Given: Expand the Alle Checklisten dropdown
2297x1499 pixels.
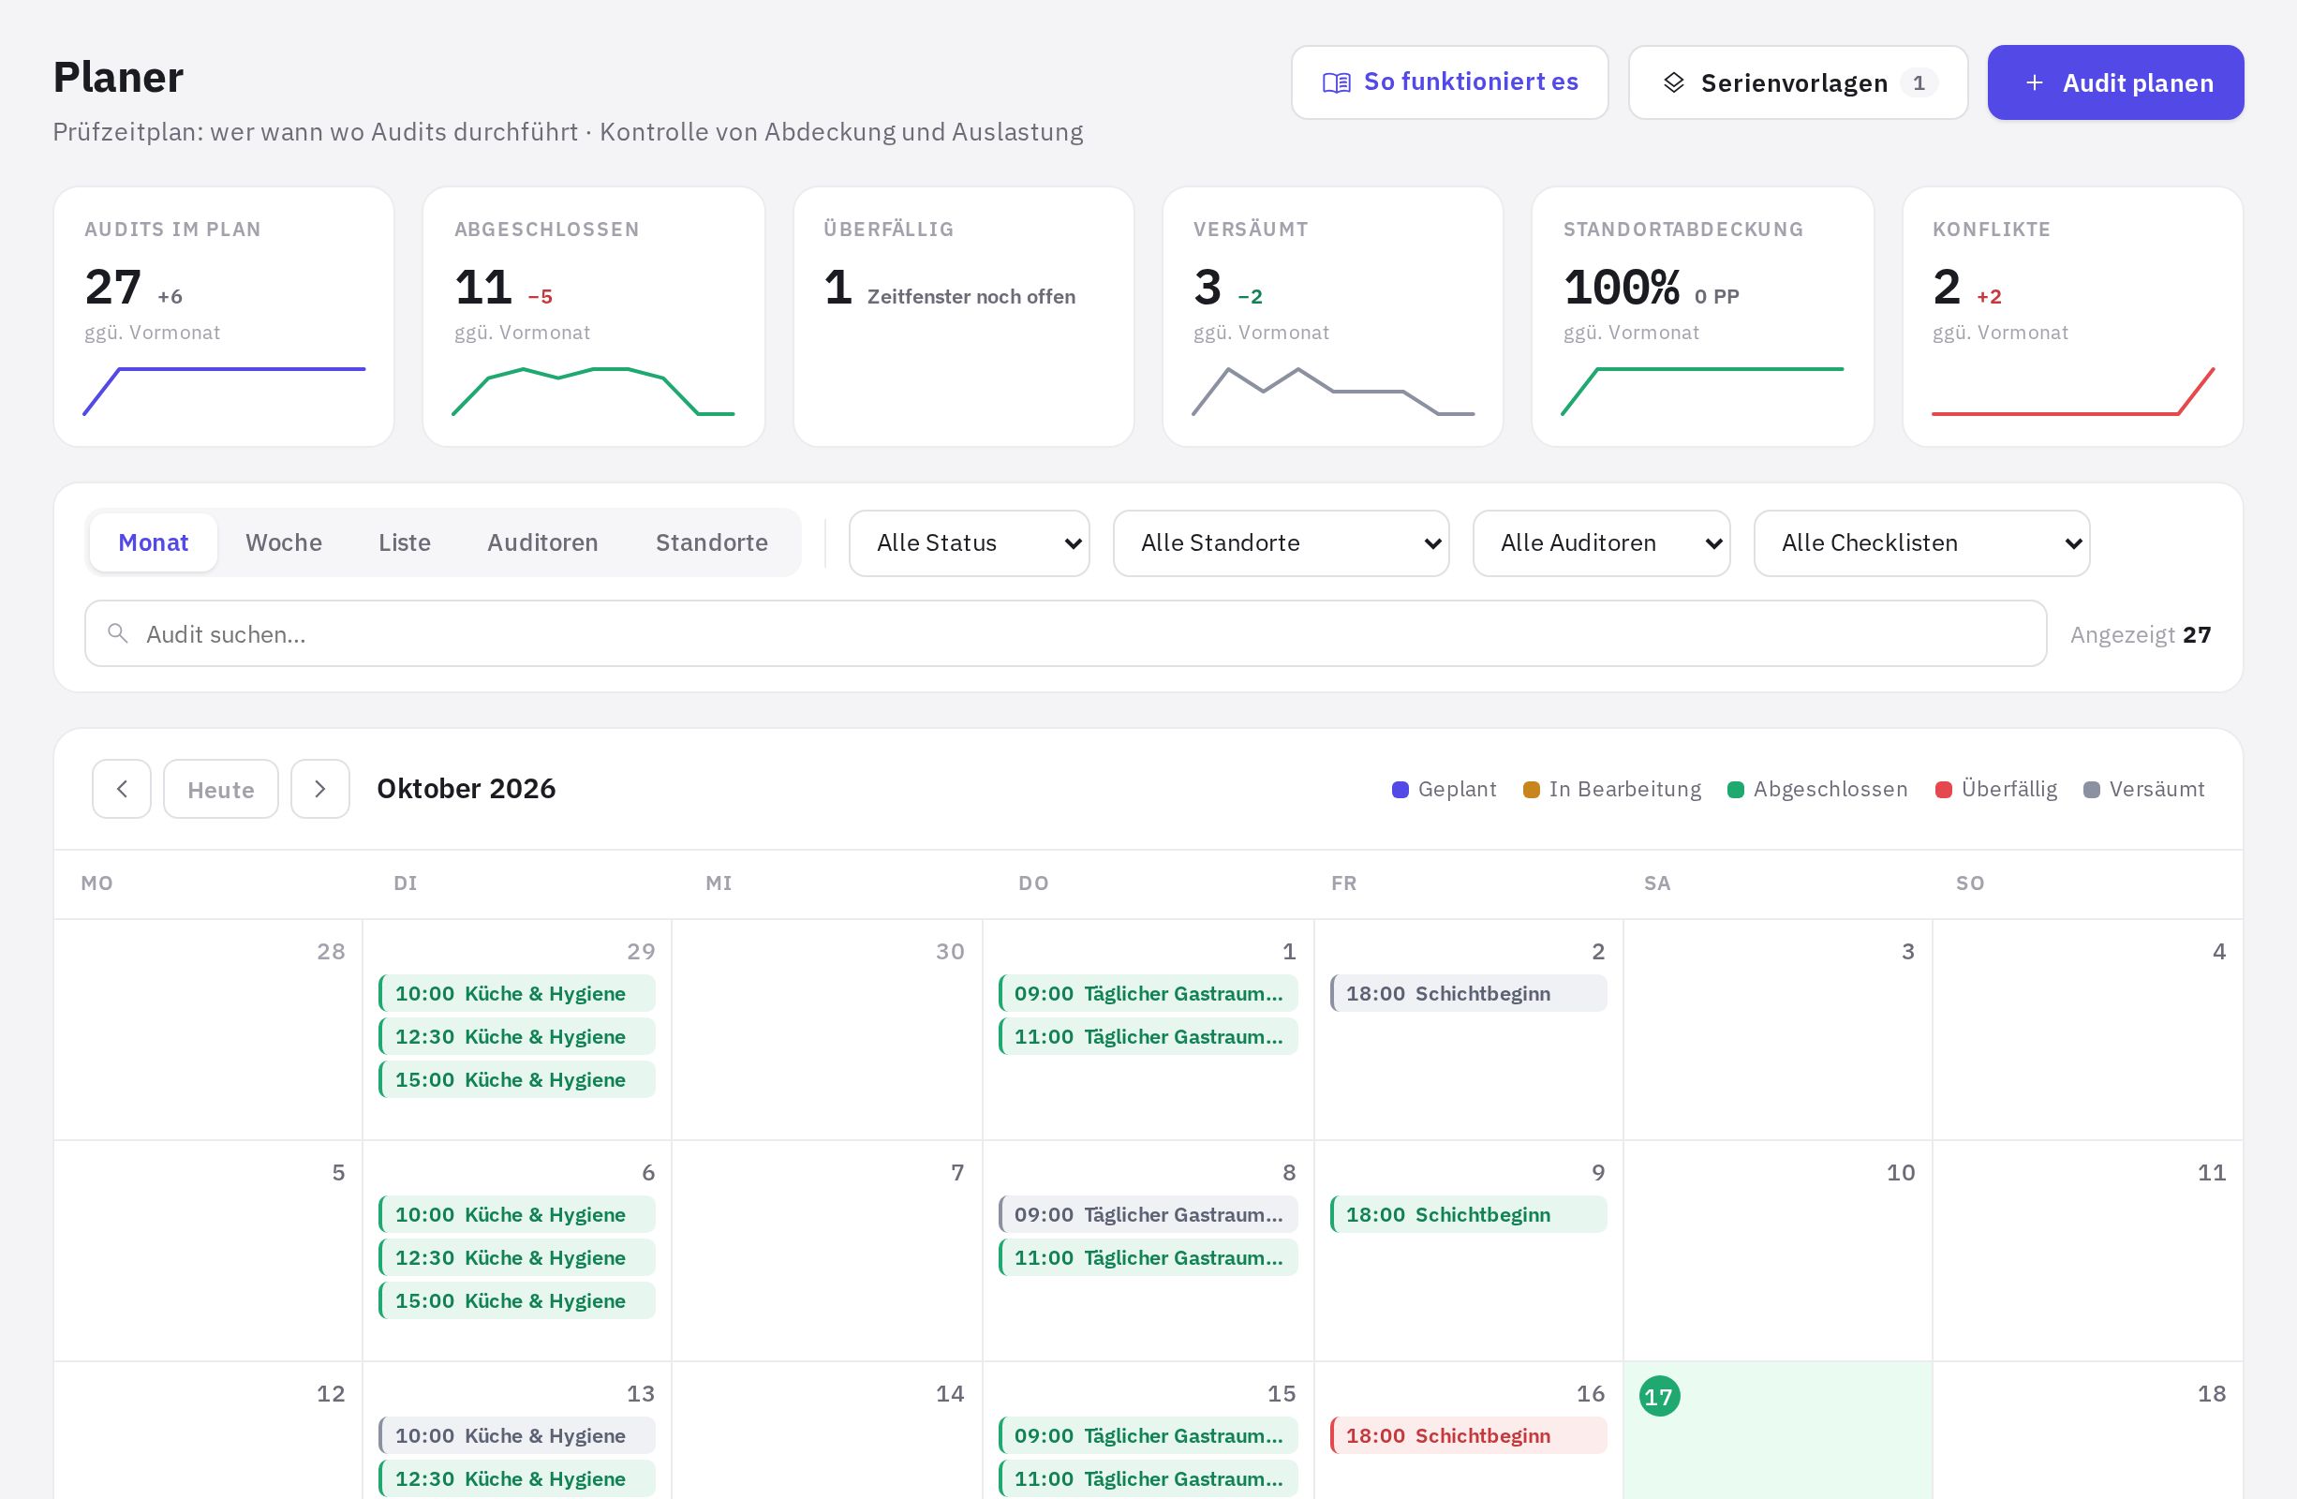Looking at the screenshot, I should coord(1921,543).
